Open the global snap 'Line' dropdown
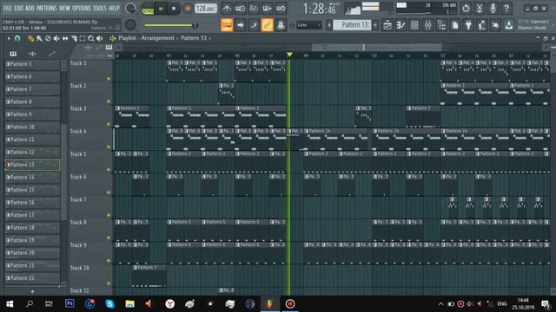Image resolution: width=556 pixels, height=312 pixels. [308, 25]
